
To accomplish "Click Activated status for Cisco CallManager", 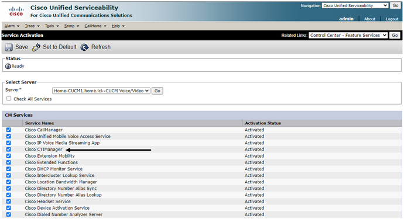I will point(254,130).
